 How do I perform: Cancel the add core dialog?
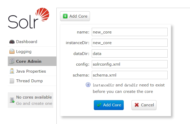pos(144,105)
